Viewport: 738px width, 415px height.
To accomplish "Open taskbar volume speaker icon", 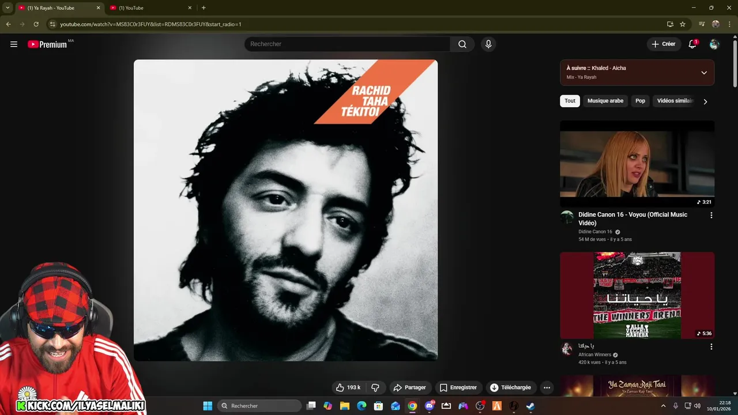I will click(697, 406).
